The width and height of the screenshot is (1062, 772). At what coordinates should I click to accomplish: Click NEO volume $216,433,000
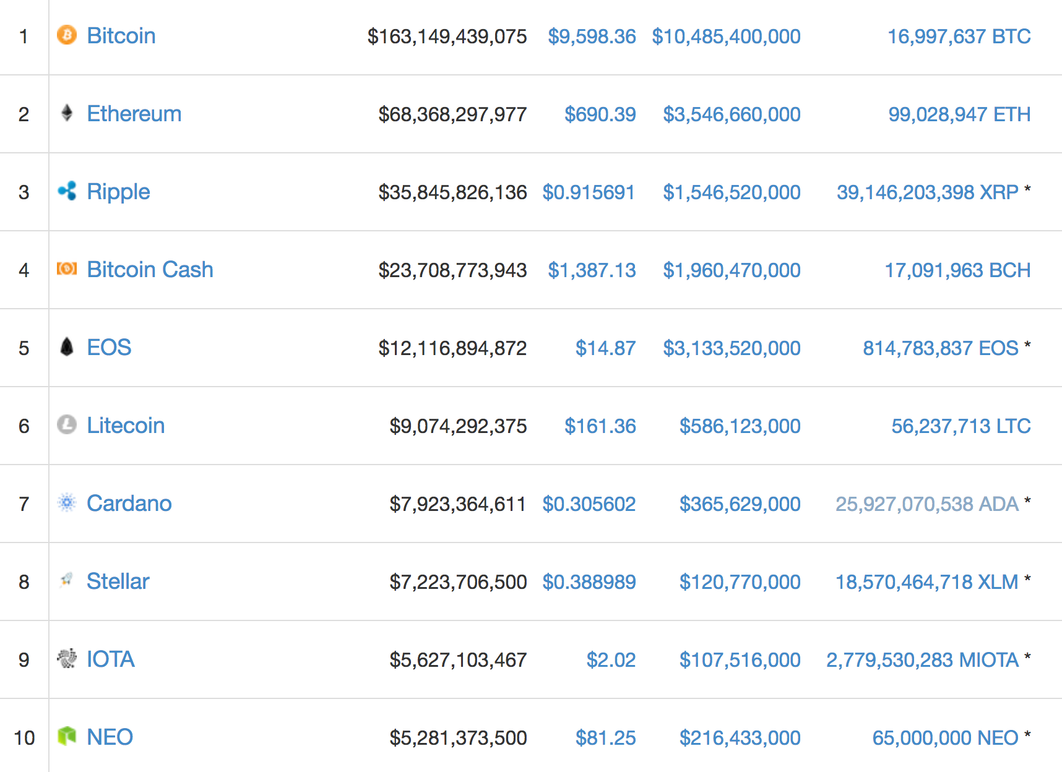pos(740,738)
